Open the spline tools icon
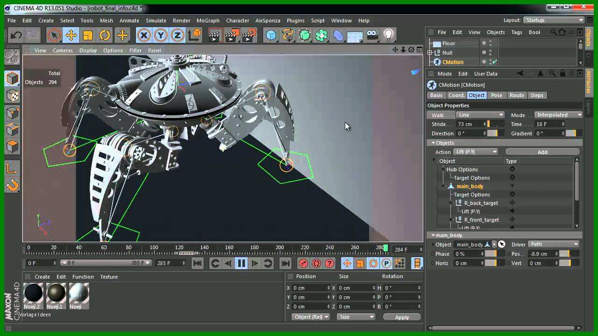The height and width of the screenshot is (336, 598). coord(288,35)
